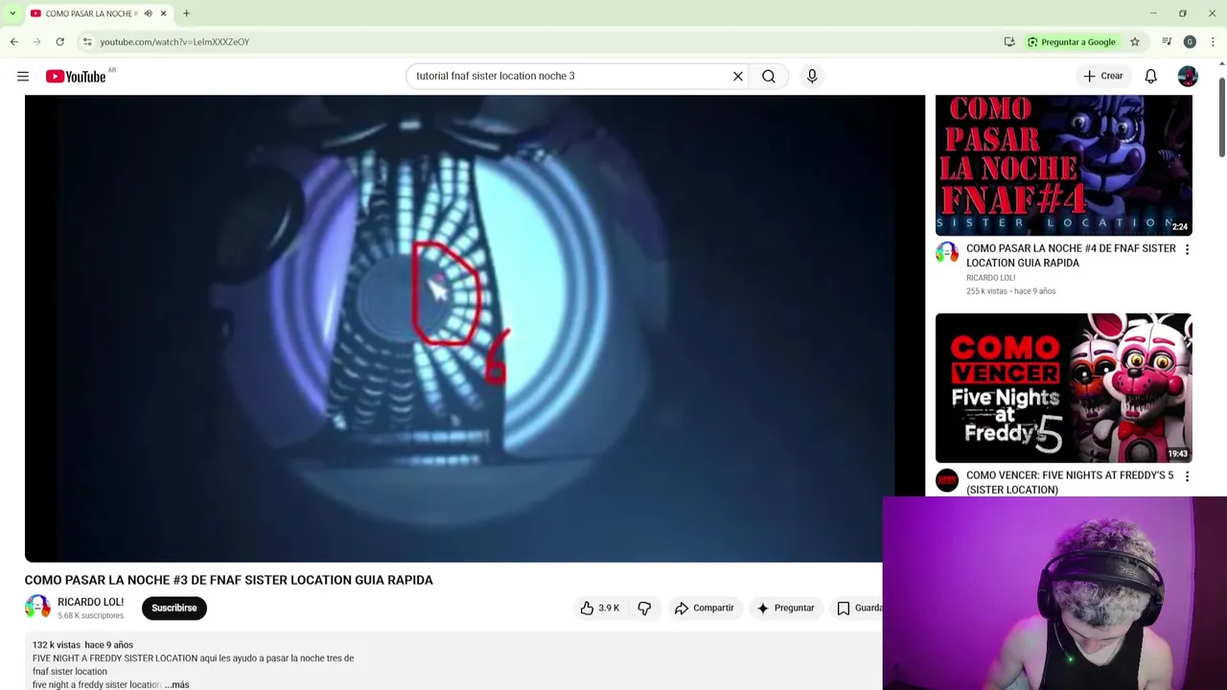
Task: Mute the tab via speaker icon
Action: (x=148, y=13)
